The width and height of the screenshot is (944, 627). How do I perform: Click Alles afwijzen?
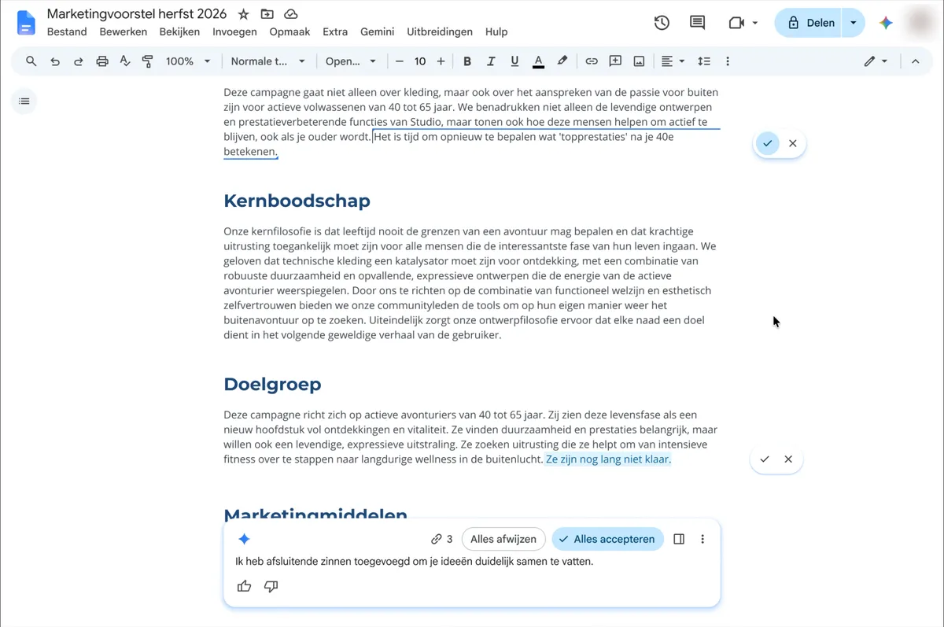tap(503, 539)
